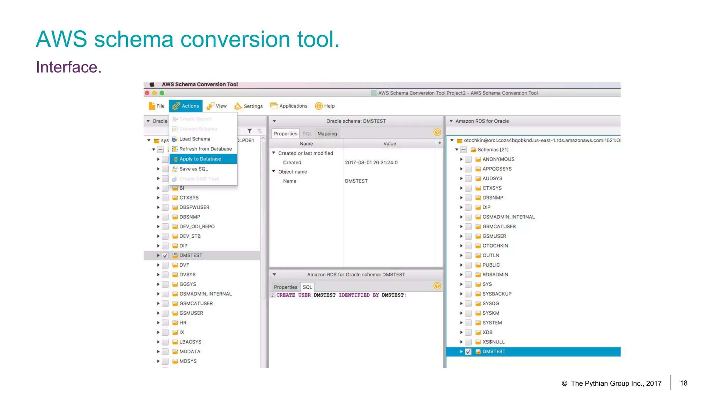Switch to Properties tab in Oracle schema panel
The image size is (715, 402).
coord(285,134)
